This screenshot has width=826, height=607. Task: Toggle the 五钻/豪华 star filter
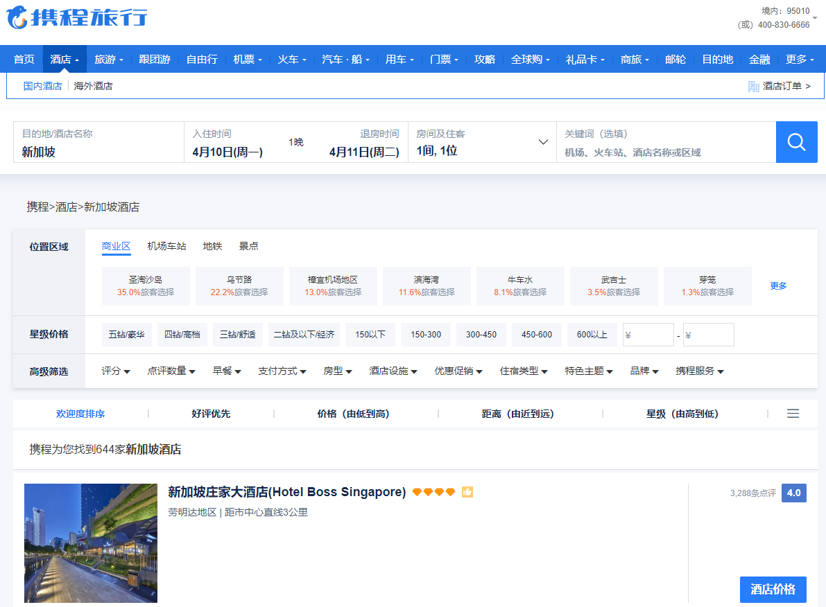(x=126, y=335)
